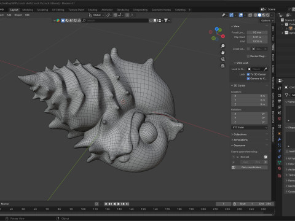Open the Shading workspace tab
The height and width of the screenshot is (221, 295).
click(92, 10)
